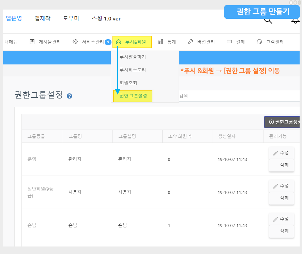Expand the 푸시&회원 dropdown menu
The image size is (302, 254).
[x=132, y=42]
